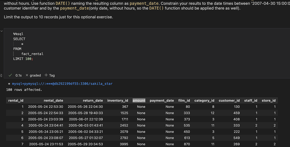The height and width of the screenshot is (147, 290).
Task: Select the 100 rows affected output text
Action: (24, 90)
